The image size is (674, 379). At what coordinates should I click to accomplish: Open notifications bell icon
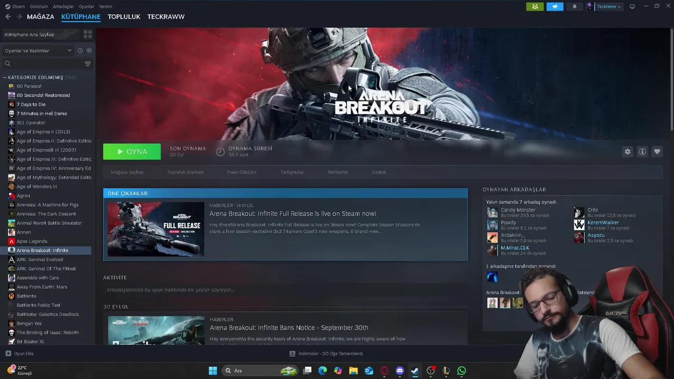(x=574, y=6)
